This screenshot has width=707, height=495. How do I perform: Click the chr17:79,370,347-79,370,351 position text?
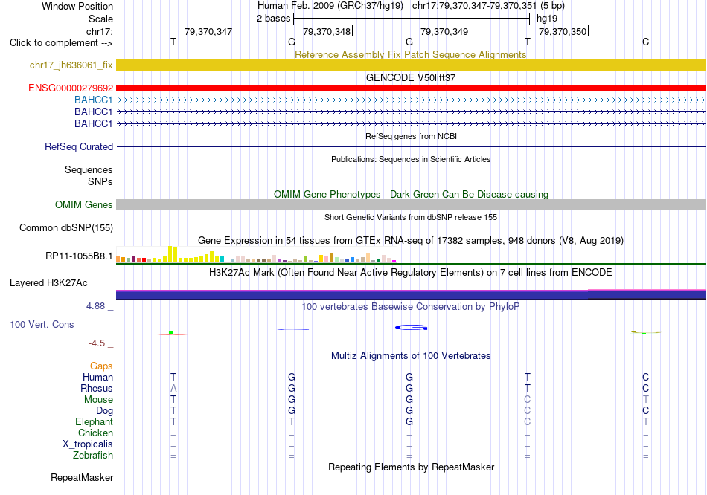[x=474, y=6]
